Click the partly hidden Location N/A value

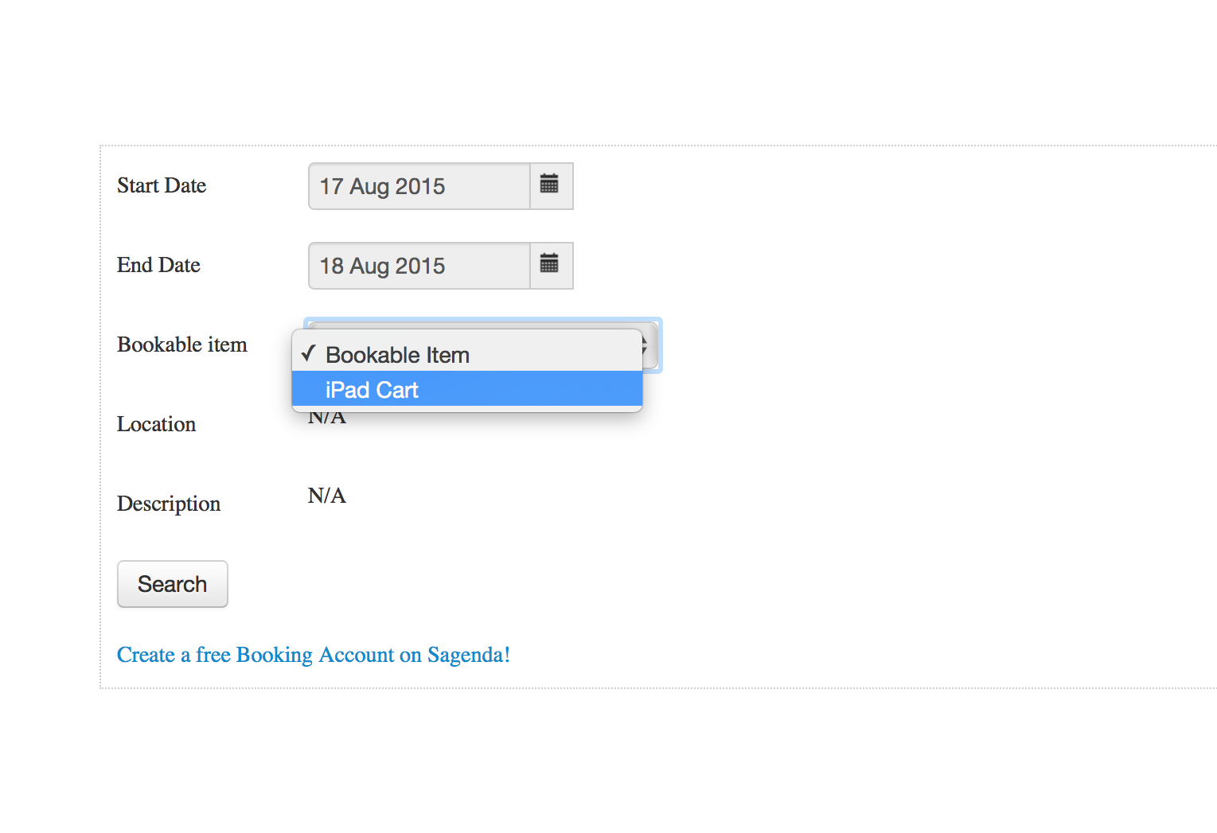[x=327, y=419]
